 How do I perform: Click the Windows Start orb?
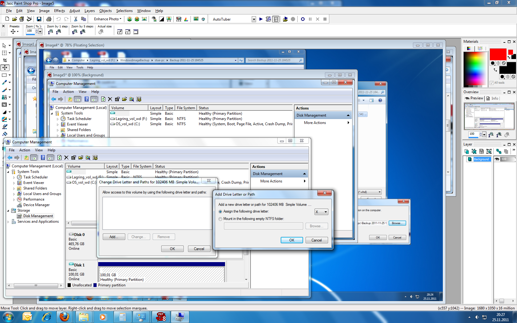[x=8, y=317]
